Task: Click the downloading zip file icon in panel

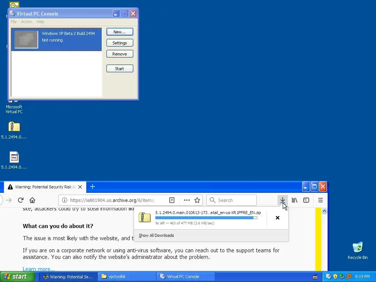Action: coord(145,217)
